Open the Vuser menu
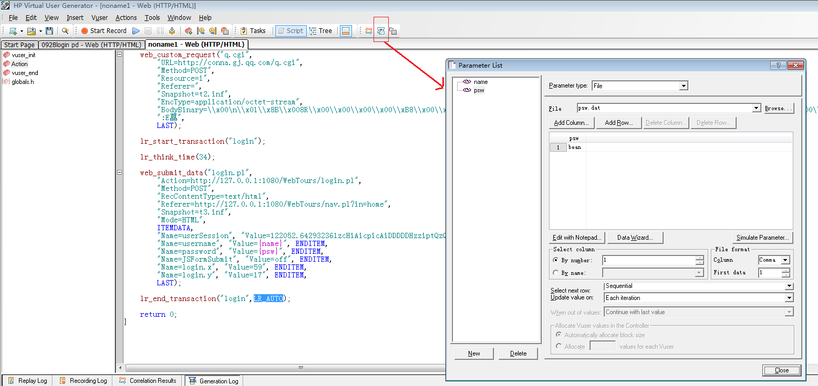Screen dimensions: 818x386 99,18
